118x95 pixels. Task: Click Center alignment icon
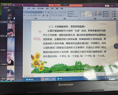point(54,15)
